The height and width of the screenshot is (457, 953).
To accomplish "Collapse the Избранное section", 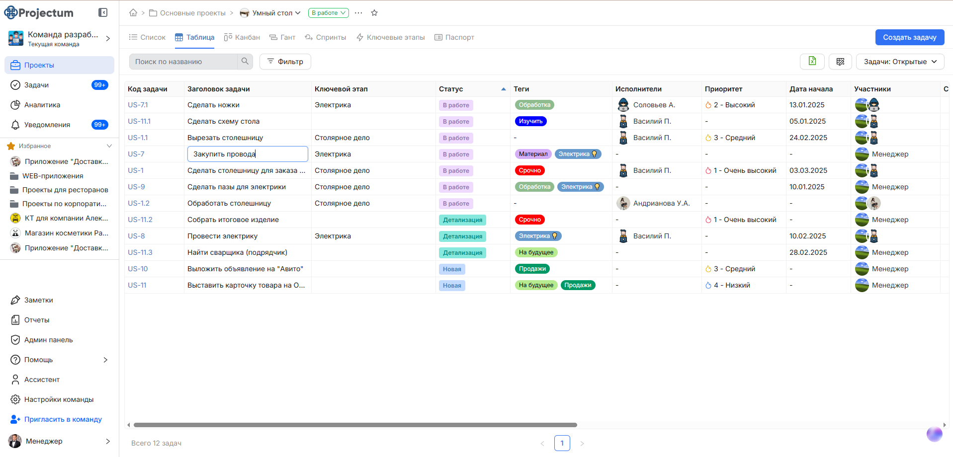I will pyautogui.click(x=109, y=146).
